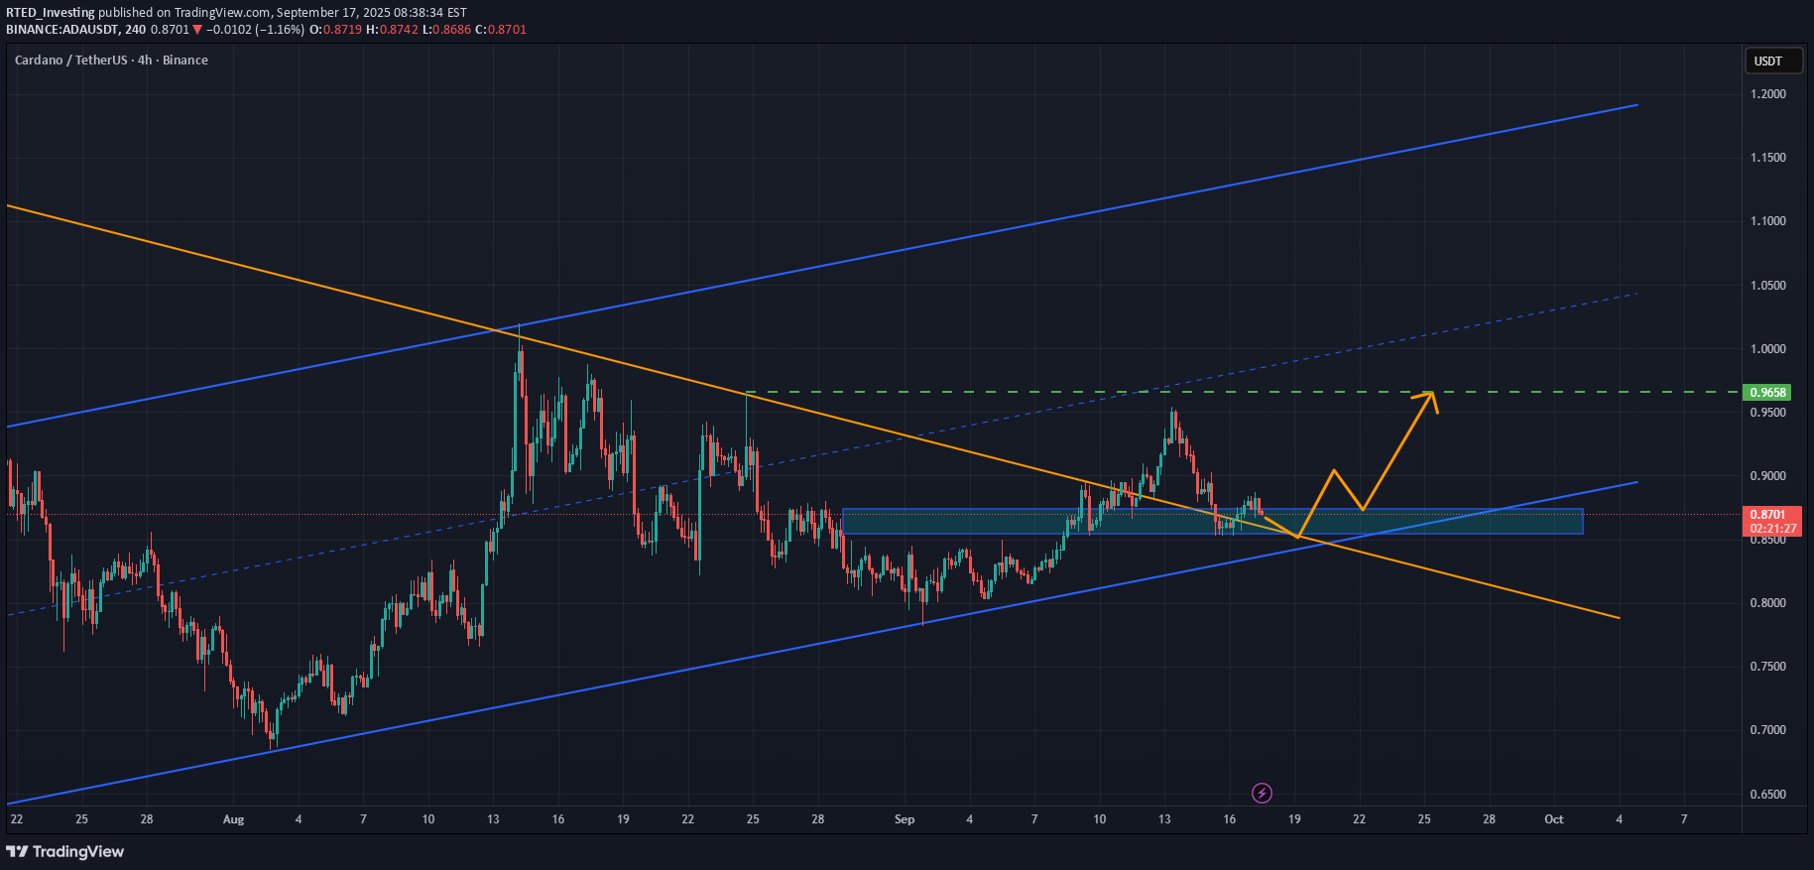Click the Oct date axis label

(1554, 819)
